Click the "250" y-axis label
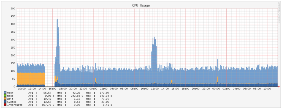This screenshot has width=282, height=109. pyautogui.click(x=13, y=47)
